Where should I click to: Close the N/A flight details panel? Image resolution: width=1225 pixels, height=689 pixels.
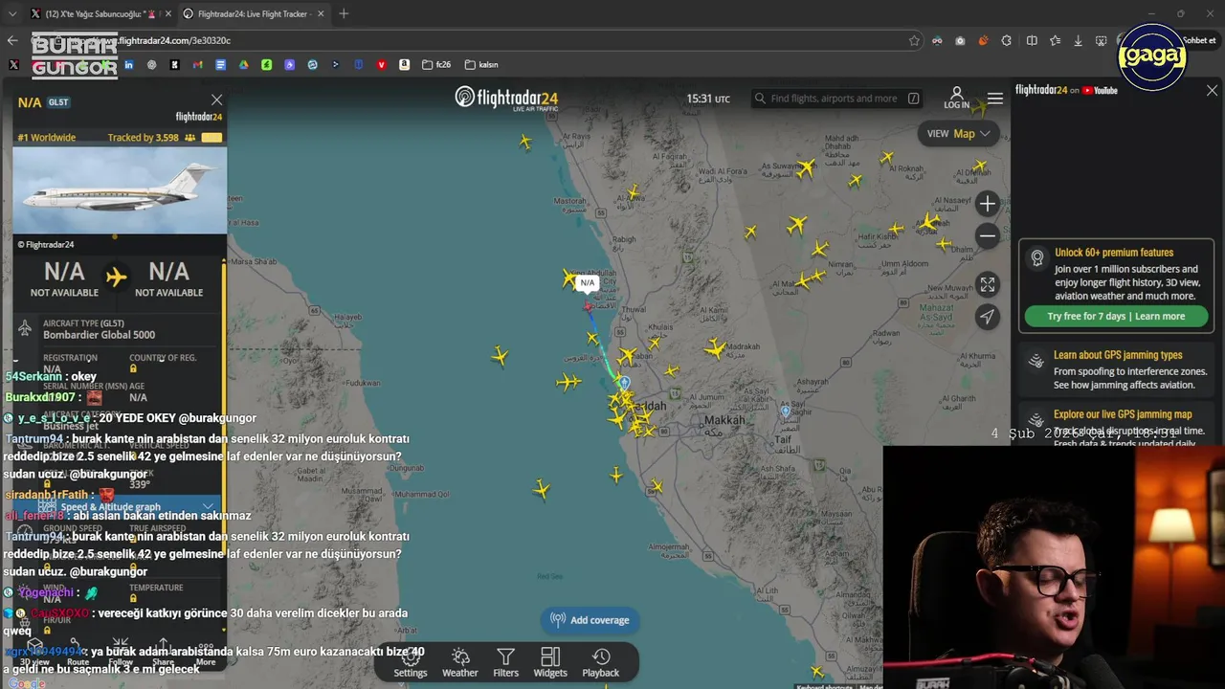(x=217, y=100)
